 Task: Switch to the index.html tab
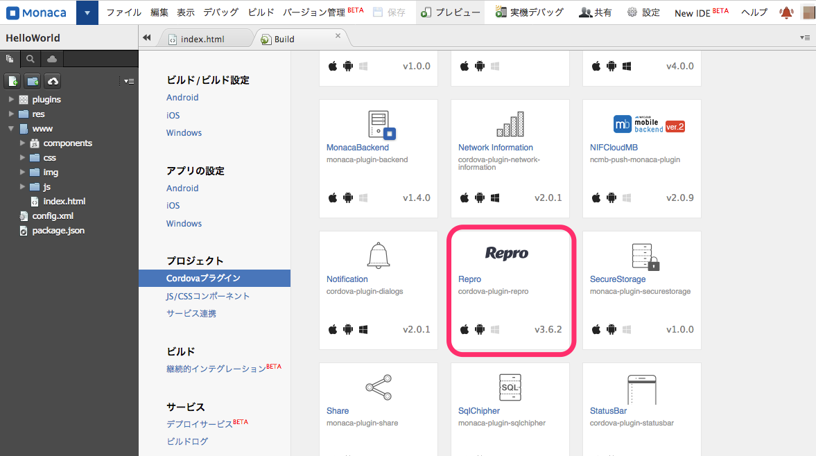point(203,39)
